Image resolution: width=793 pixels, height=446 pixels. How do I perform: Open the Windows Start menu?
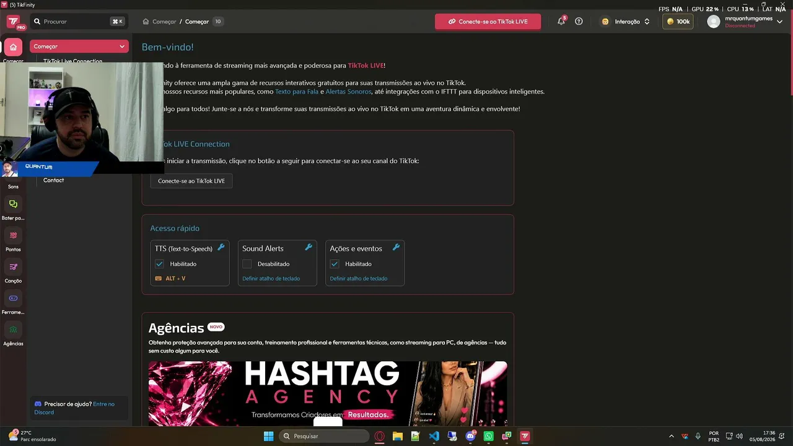(268, 436)
